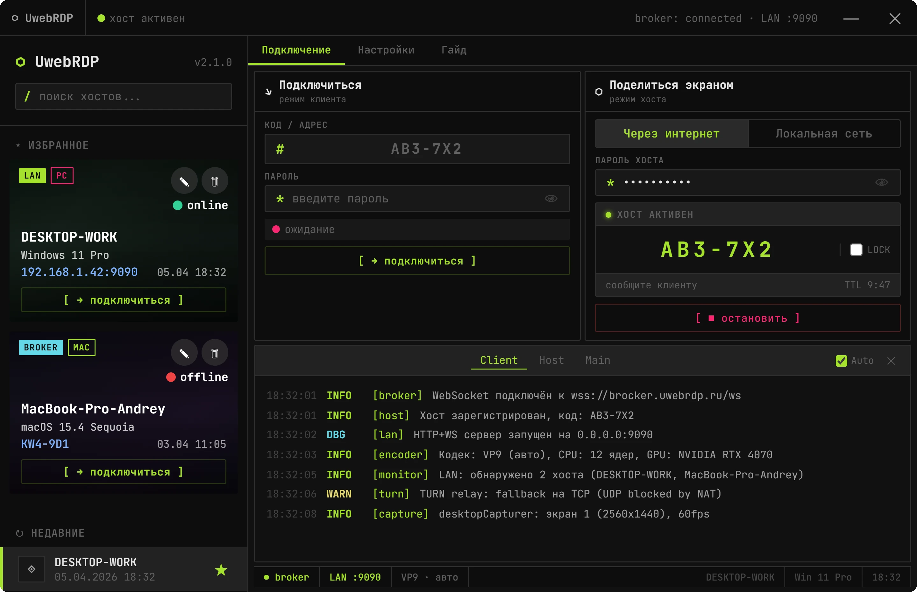
Task: Click the online status on DESKTOP-WORK card
Action: [200, 205]
